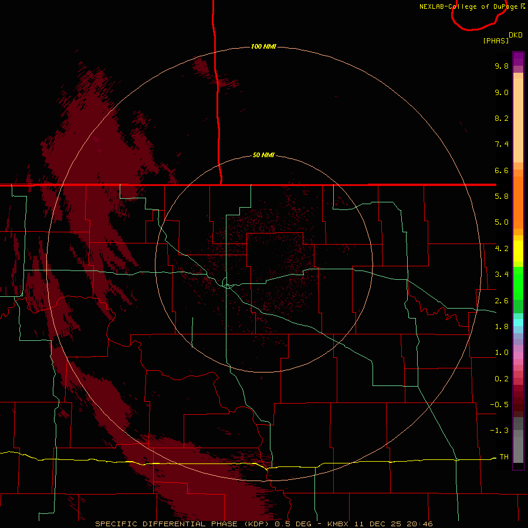
Task: Click the yellow segment of the color bar
Action: pos(518,251)
